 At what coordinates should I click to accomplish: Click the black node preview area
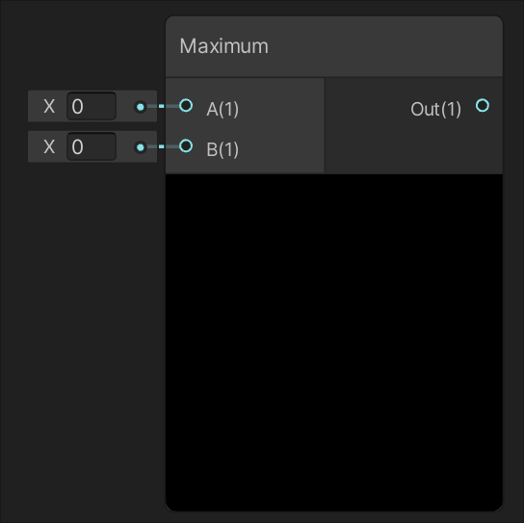(x=334, y=343)
